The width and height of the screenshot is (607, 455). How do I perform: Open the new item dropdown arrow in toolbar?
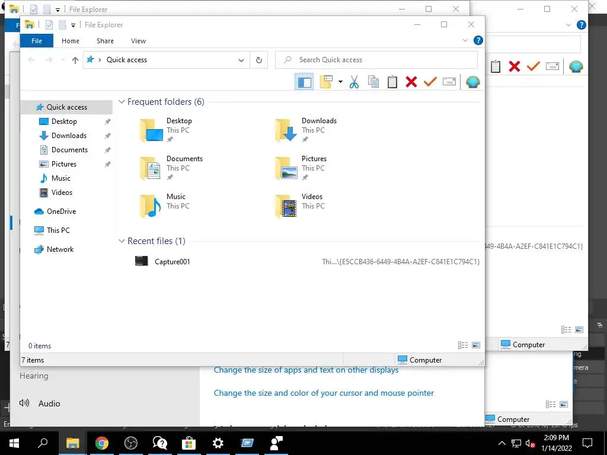coord(340,82)
